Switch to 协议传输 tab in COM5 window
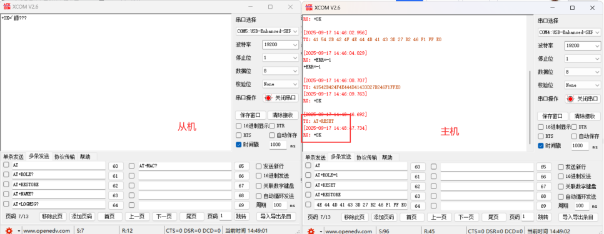Image resolution: width=604 pixels, height=234 pixels. click(64, 157)
